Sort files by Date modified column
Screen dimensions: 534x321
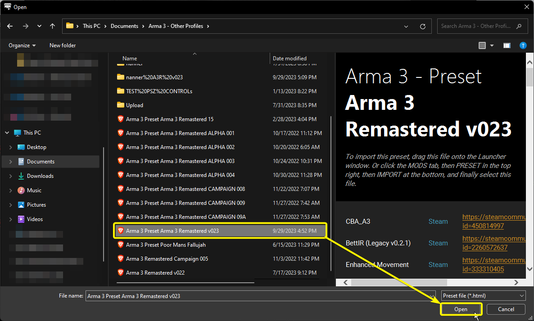pyautogui.click(x=290, y=58)
